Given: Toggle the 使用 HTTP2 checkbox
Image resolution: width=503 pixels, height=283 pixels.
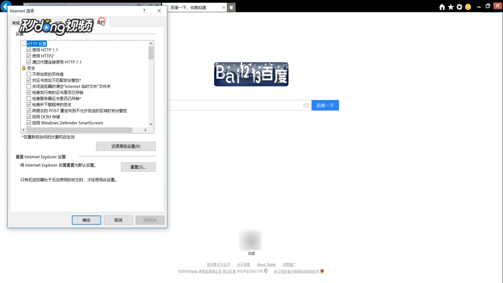Looking at the screenshot, I should [x=29, y=56].
